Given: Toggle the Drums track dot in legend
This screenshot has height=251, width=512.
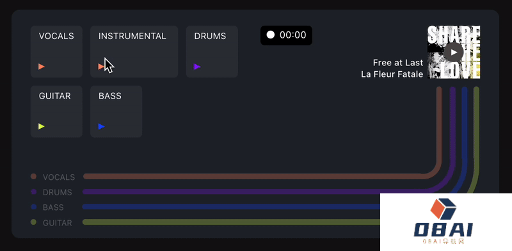Looking at the screenshot, I should click(x=33, y=191).
